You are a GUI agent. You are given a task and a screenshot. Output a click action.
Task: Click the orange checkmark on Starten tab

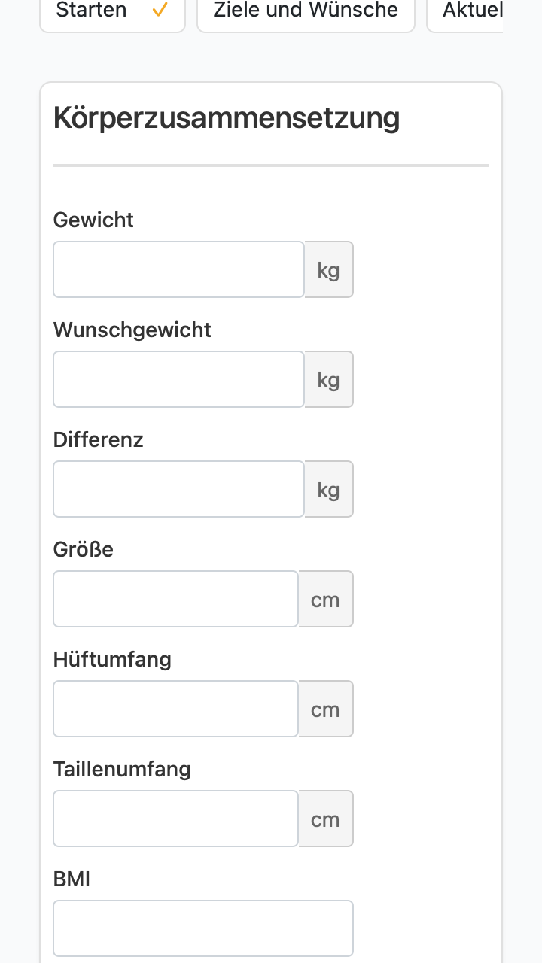[x=159, y=11]
